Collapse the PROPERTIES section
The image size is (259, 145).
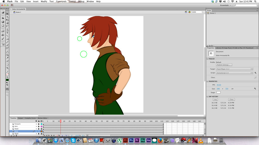point(207,81)
